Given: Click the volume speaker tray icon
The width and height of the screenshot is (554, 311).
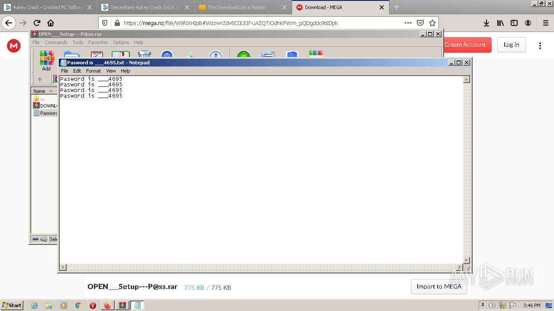Looking at the screenshot, I should (x=492, y=305).
